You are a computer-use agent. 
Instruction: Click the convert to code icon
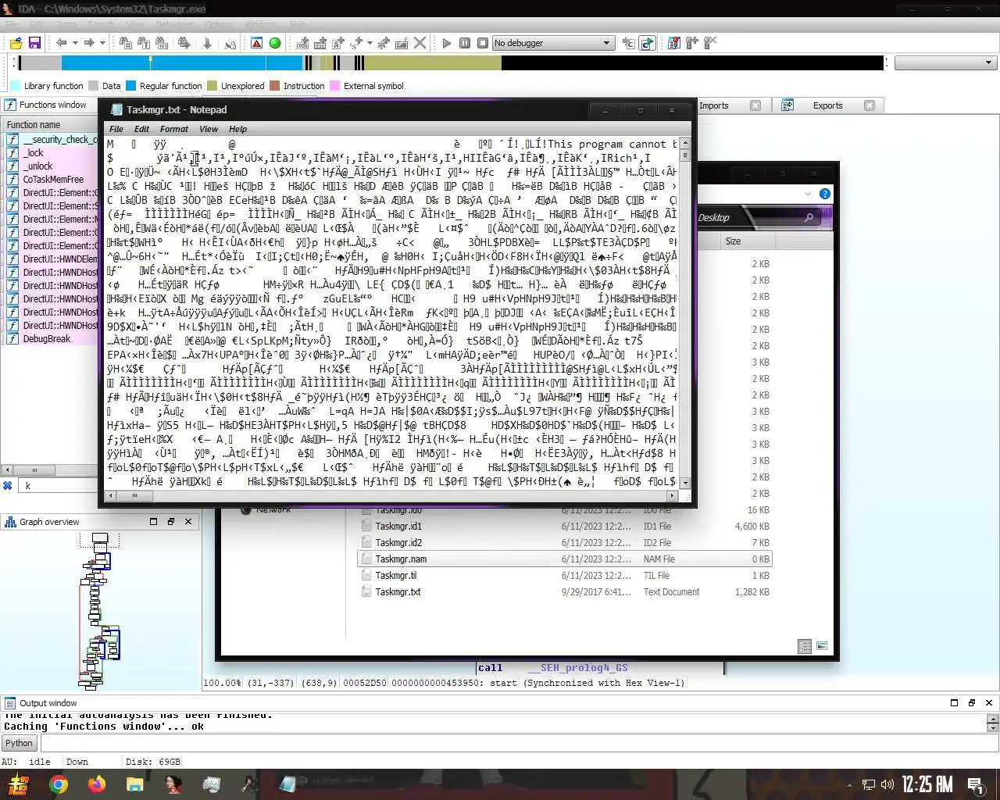click(x=302, y=43)
